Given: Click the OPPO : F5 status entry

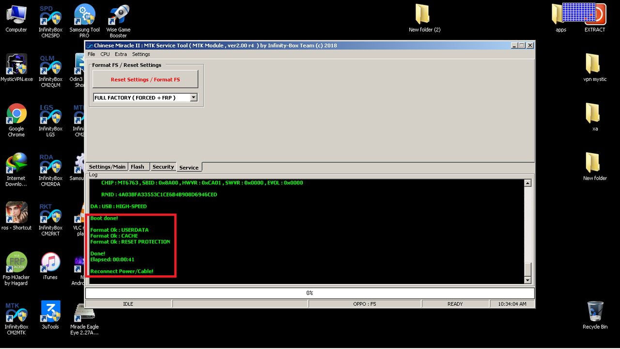Looking at the screenshot, I should click(365, 304).
